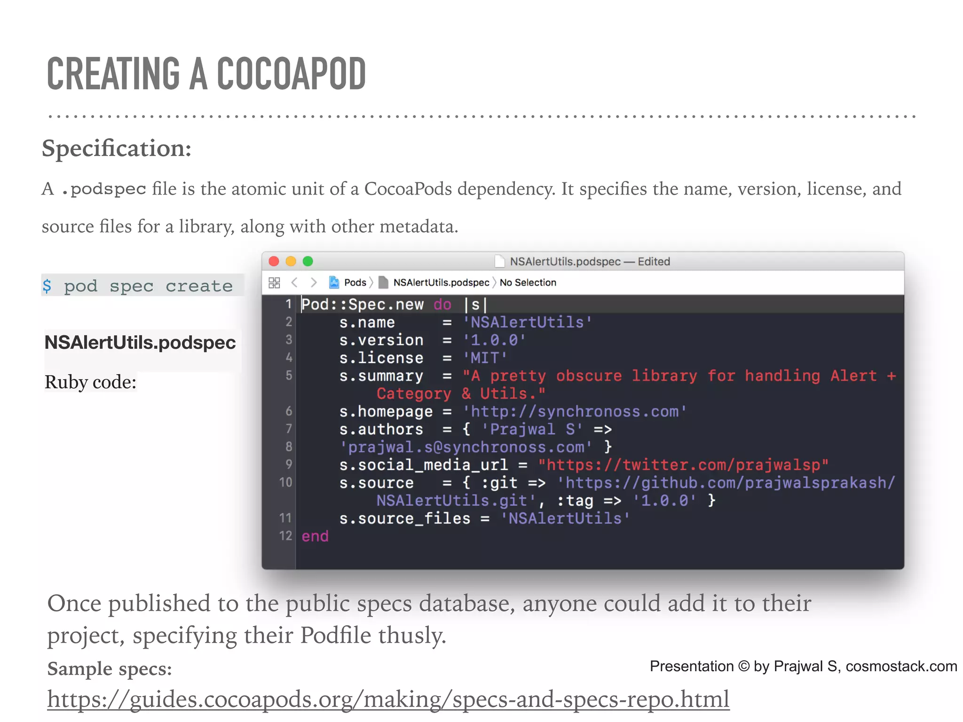Click the 'prajwal.s@synchronoss.com' email string
Image resolution: width=963 pixels, height=722 pixels.
[466, 447]
